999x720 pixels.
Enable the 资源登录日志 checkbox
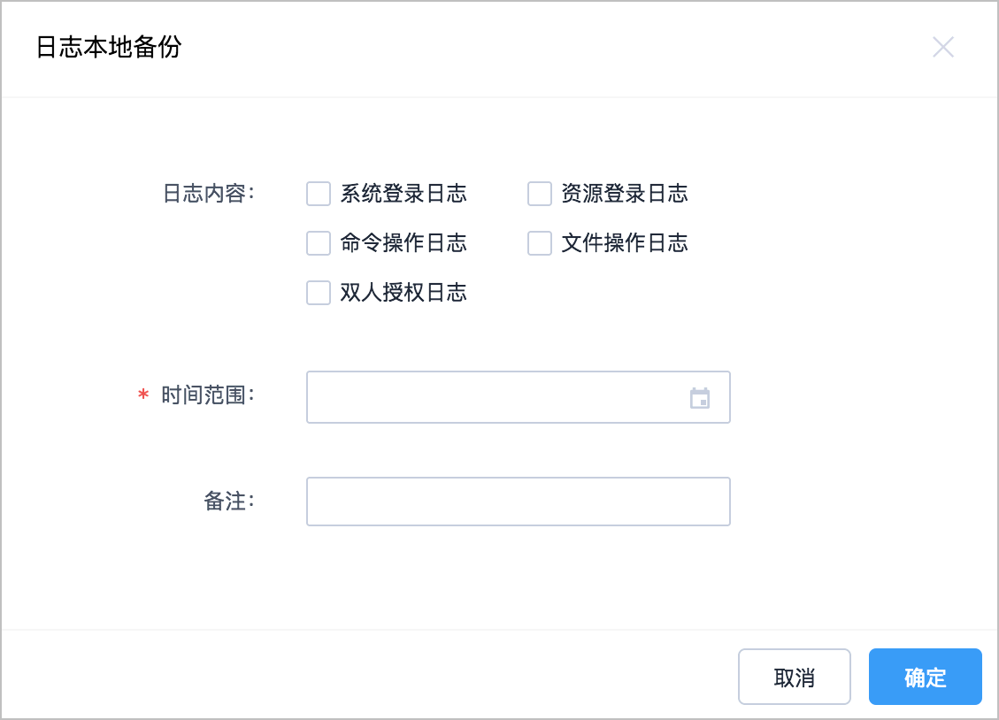coord(540,194)
